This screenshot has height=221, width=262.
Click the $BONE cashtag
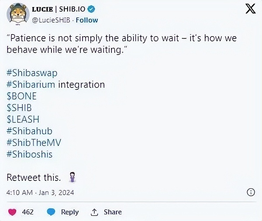tap(22, 96)
